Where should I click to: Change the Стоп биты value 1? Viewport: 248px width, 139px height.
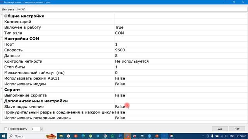point(181,67)
